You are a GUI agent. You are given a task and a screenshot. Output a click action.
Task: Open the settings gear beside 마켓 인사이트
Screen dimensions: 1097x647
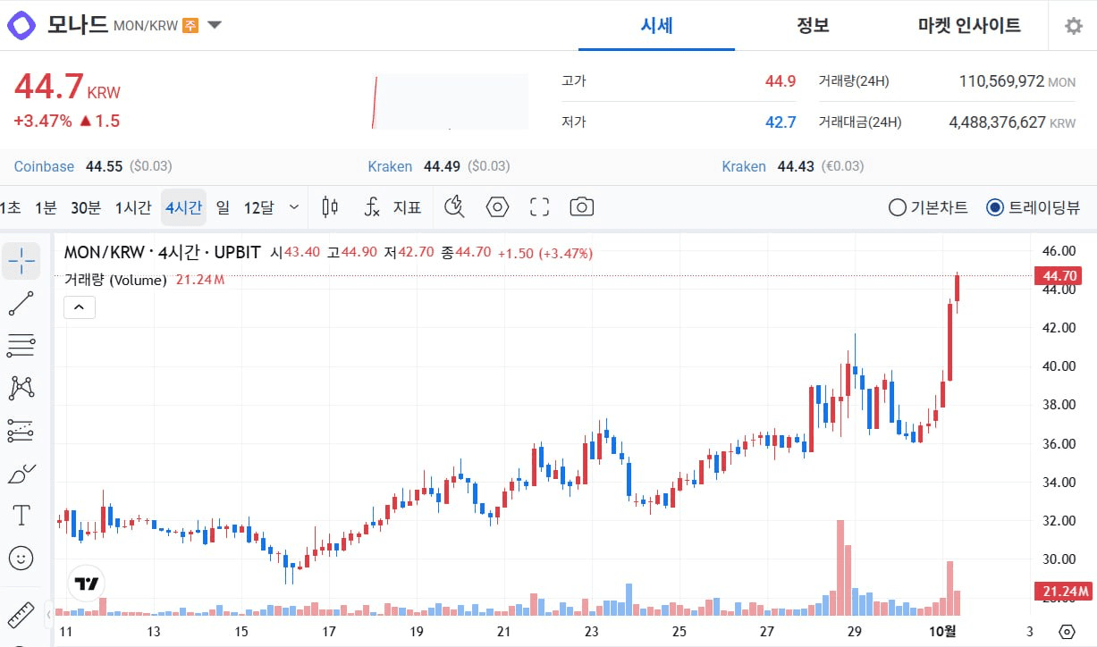1074,26
